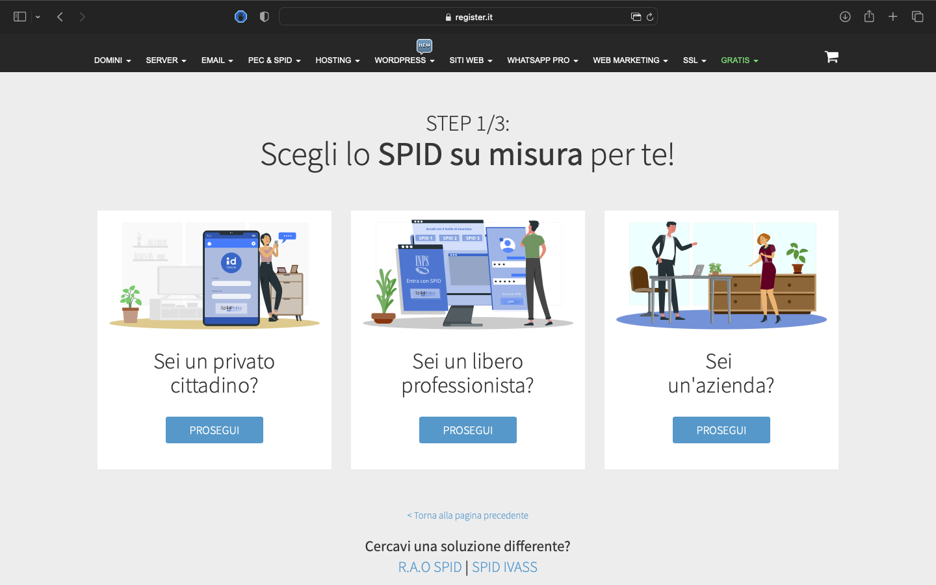Viewport: 936px width, 585px height.
Task: Expand the WEB MARKETING dropdown
Action: [x=629, y=60]
